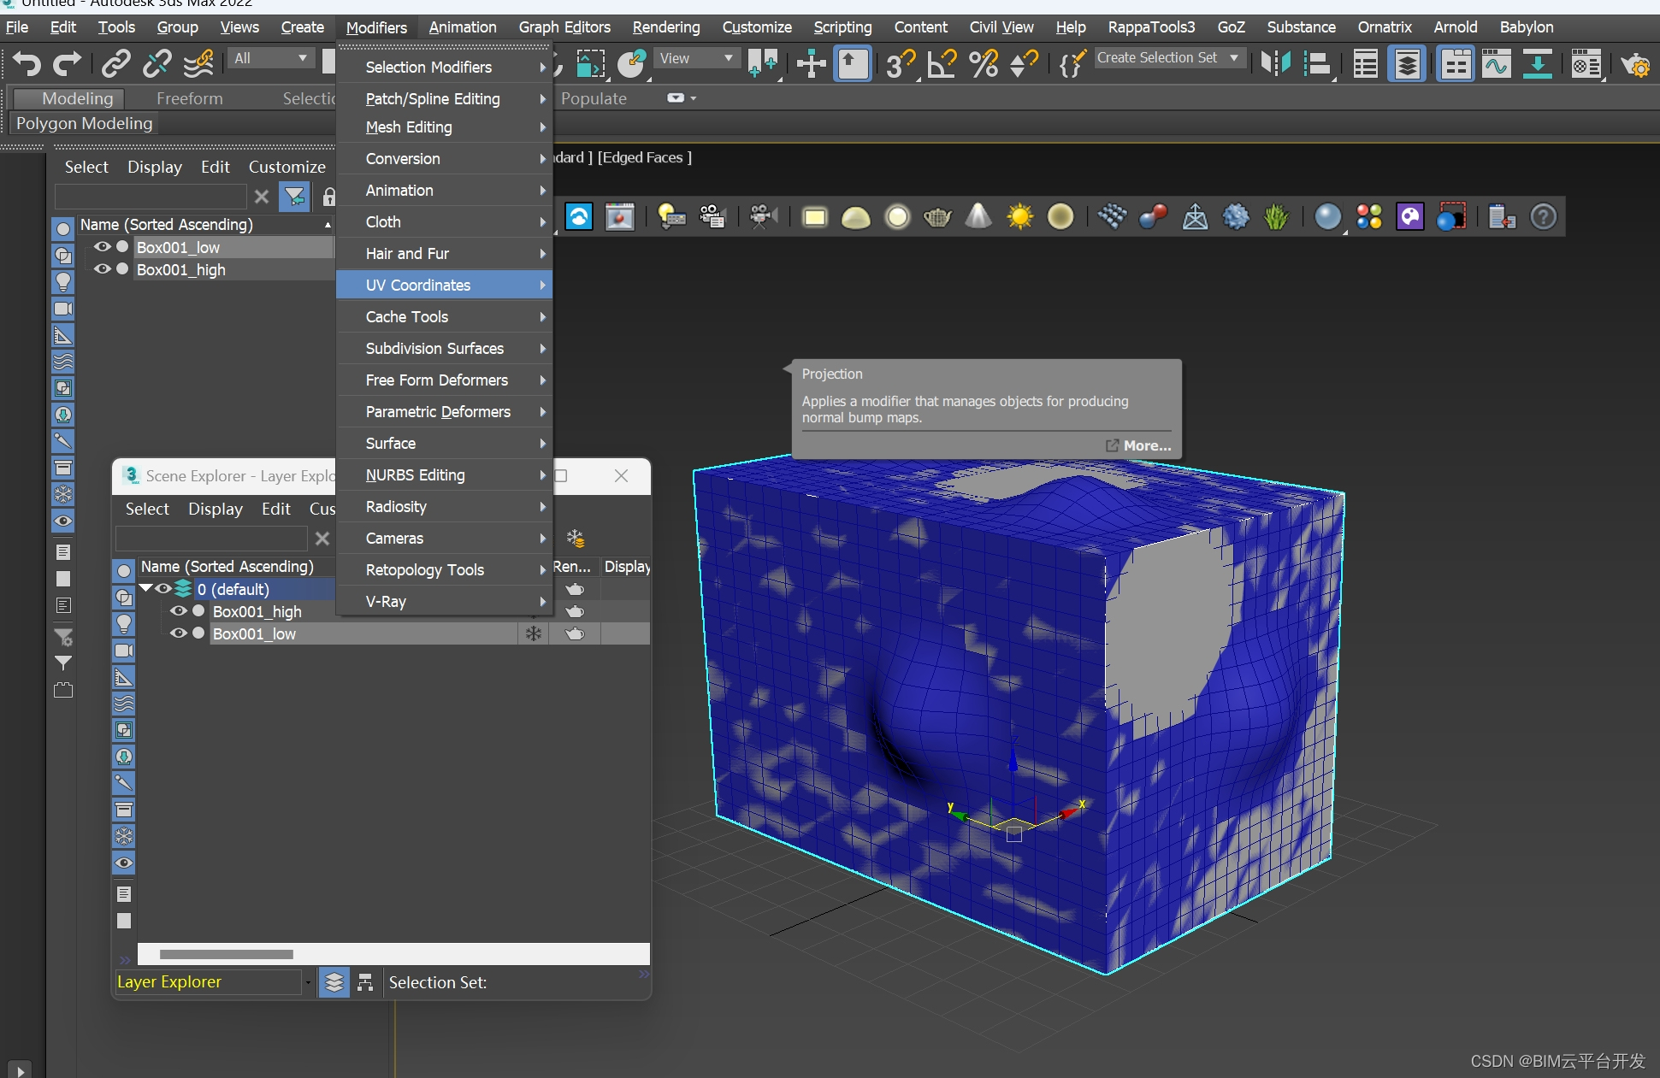Toggle visibility eye of Box001_high in top explorer
The height and width of the screenshot is (1078, 1660).
(103, 269)
